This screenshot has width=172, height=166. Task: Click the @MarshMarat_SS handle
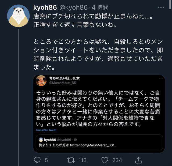[63, 83]
